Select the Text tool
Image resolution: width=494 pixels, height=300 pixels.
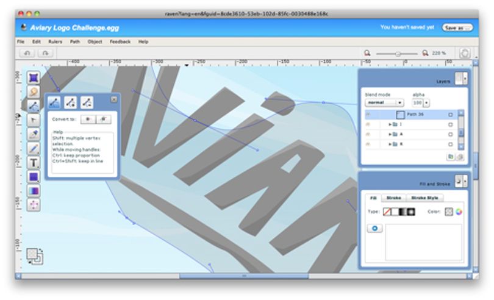[x=34, y=163]
